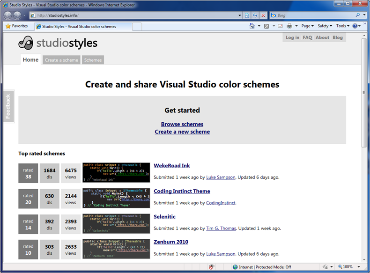Click the RSS feeds toolbar icon
This screenshot has width=370, height=273.
266,26
